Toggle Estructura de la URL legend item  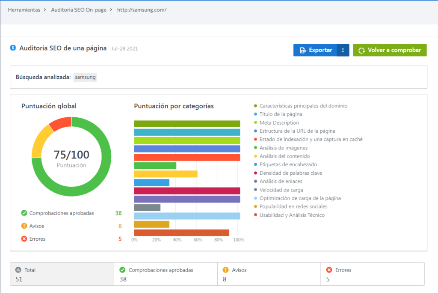[294, 131]
